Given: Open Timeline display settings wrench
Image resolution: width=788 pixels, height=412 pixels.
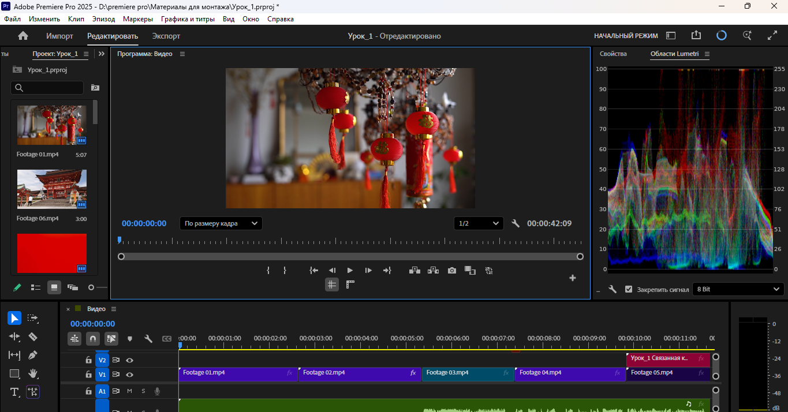Looking at the screenshot, I should (148, 339).
